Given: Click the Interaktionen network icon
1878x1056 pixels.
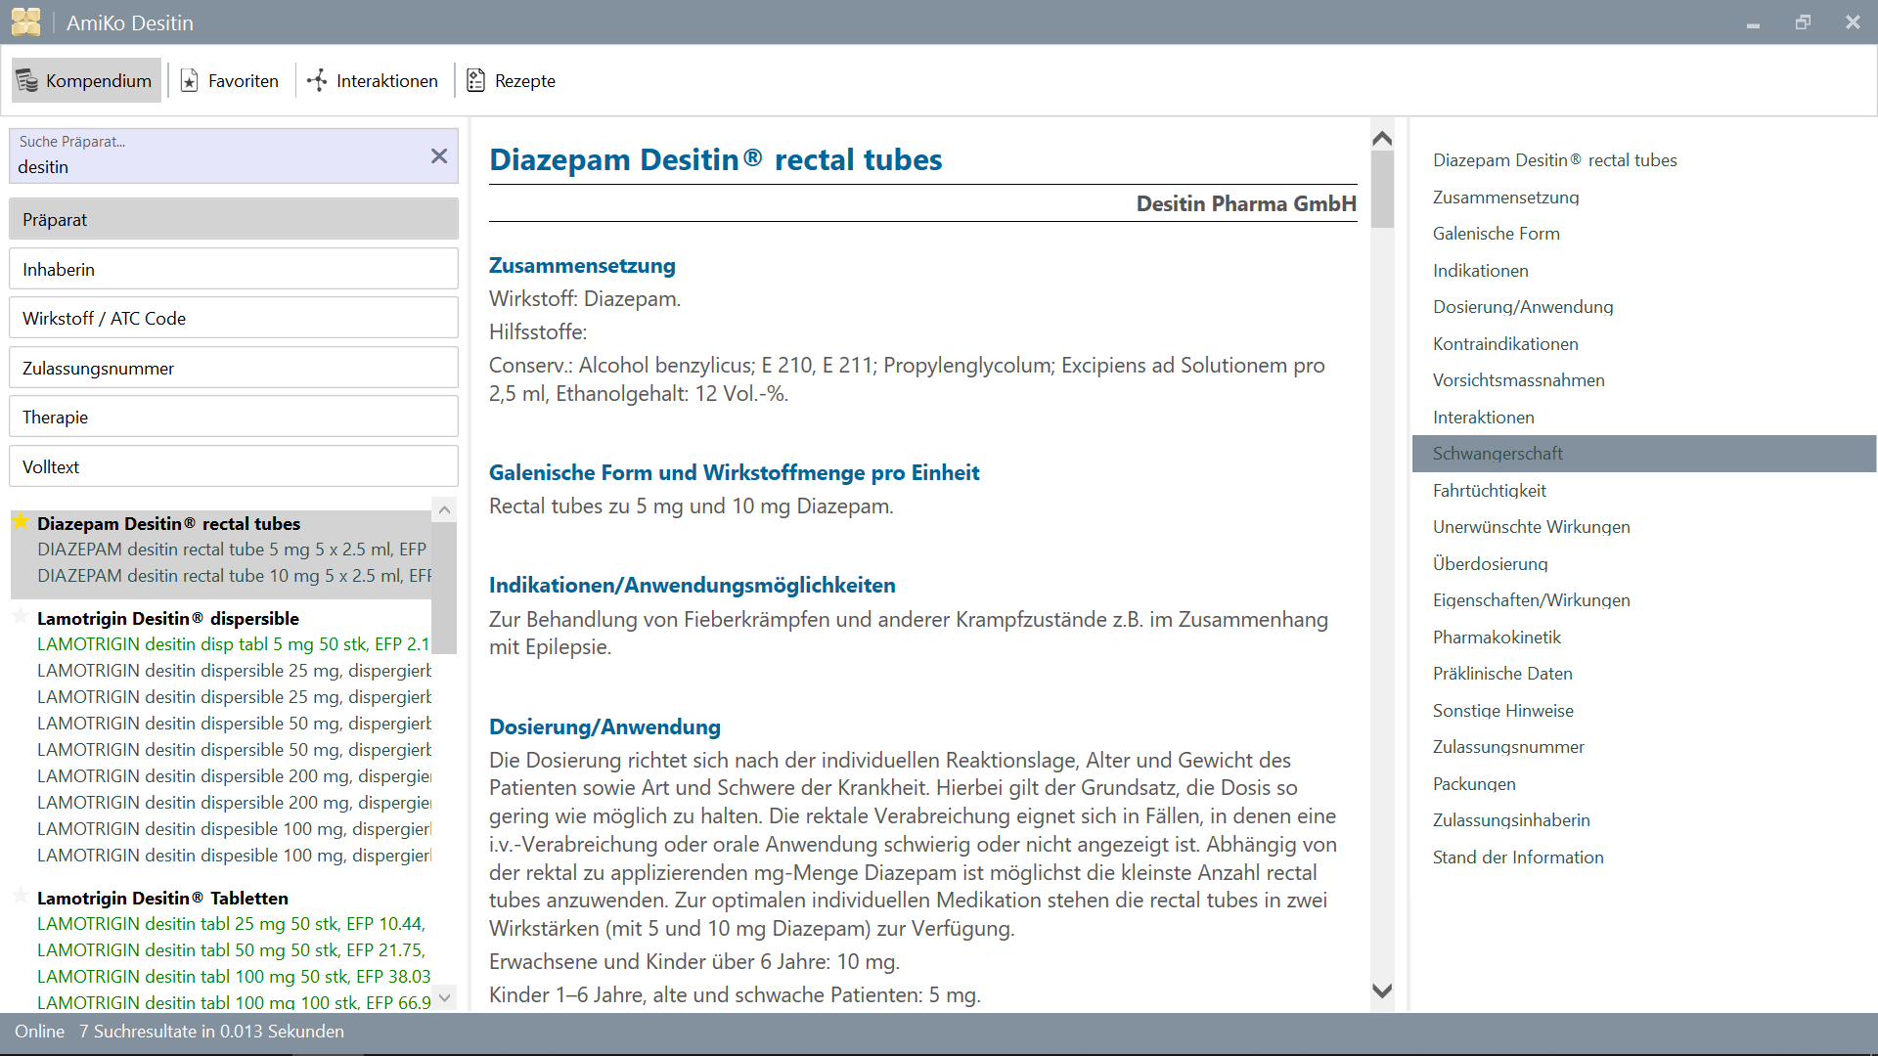Looking at the screenshot, I should 317,80.
